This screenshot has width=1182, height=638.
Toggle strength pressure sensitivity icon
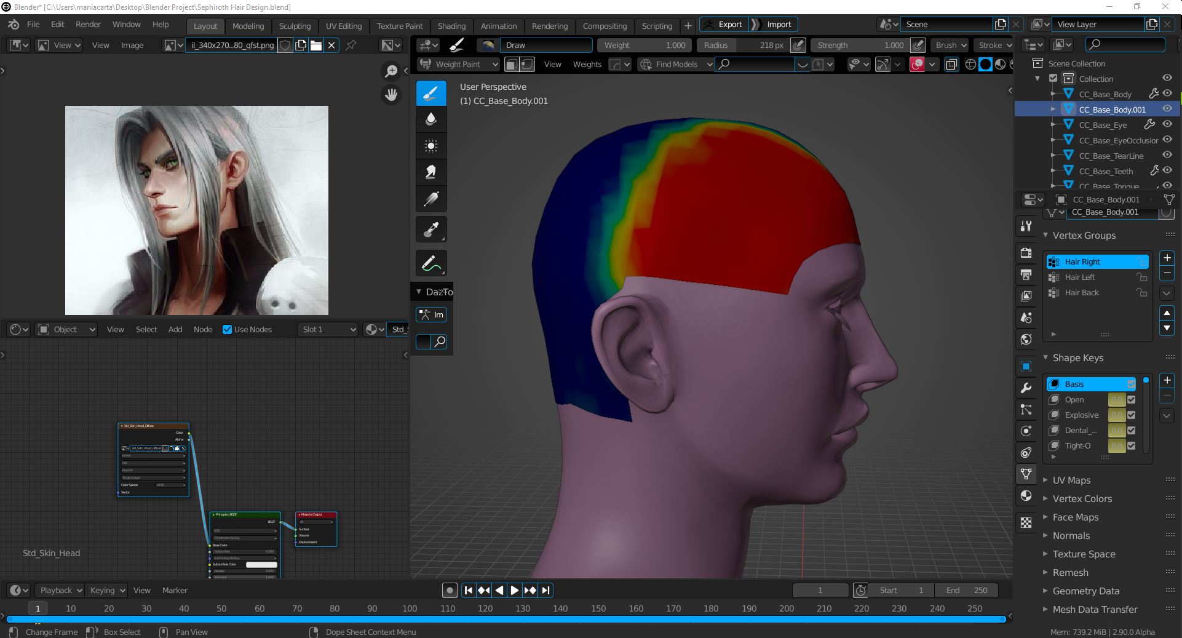pos(918,45)
